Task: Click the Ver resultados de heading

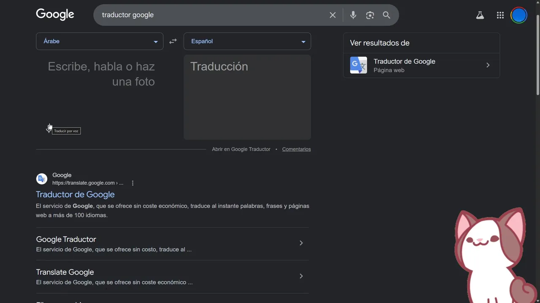Action: click(380, 43)
